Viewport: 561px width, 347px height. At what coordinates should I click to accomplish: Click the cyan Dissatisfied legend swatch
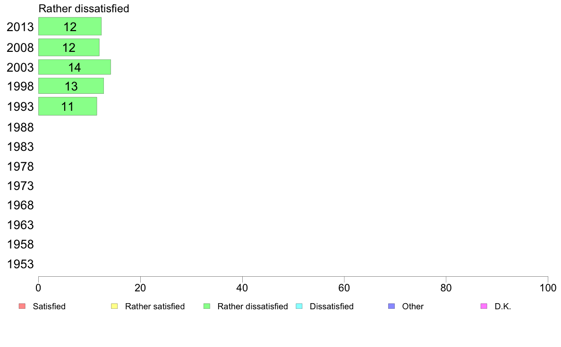[299, 306]
